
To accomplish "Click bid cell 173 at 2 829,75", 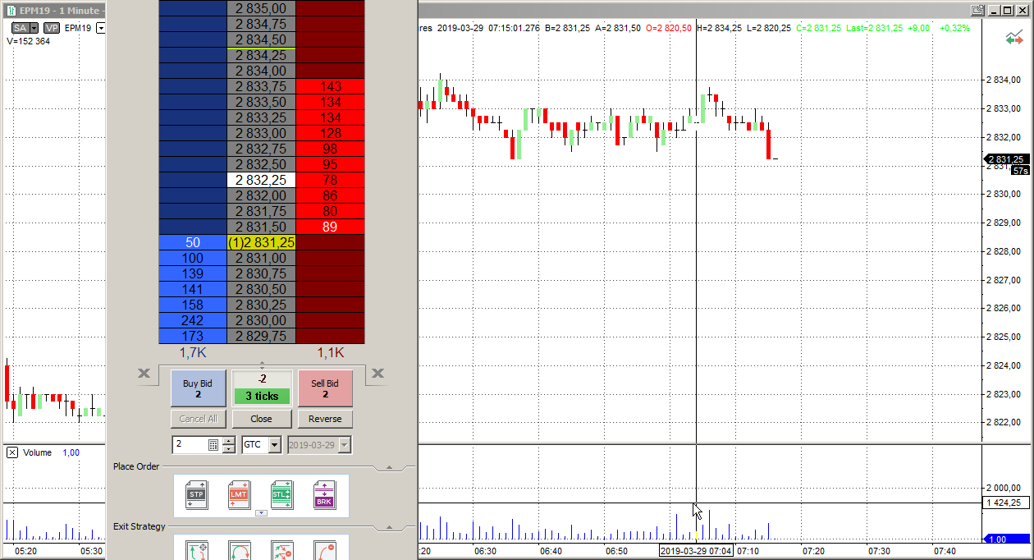I will coord(192,336).
